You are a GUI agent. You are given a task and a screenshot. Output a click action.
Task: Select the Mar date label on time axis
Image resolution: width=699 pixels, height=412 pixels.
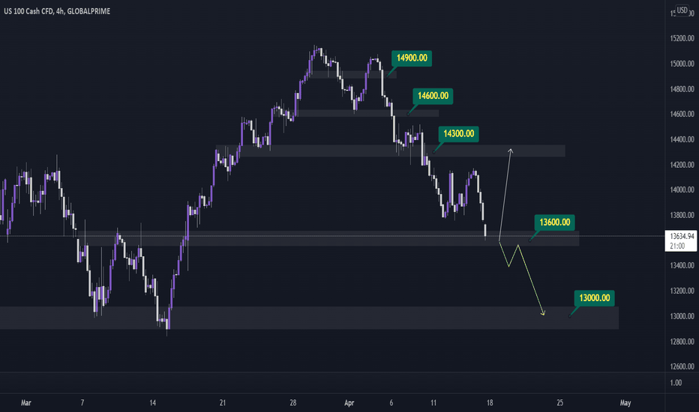(x=25, y=403)
